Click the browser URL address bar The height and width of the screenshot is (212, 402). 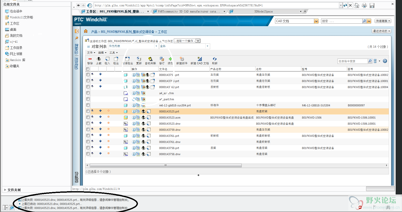pyautogui.click(x=217, y=5)
